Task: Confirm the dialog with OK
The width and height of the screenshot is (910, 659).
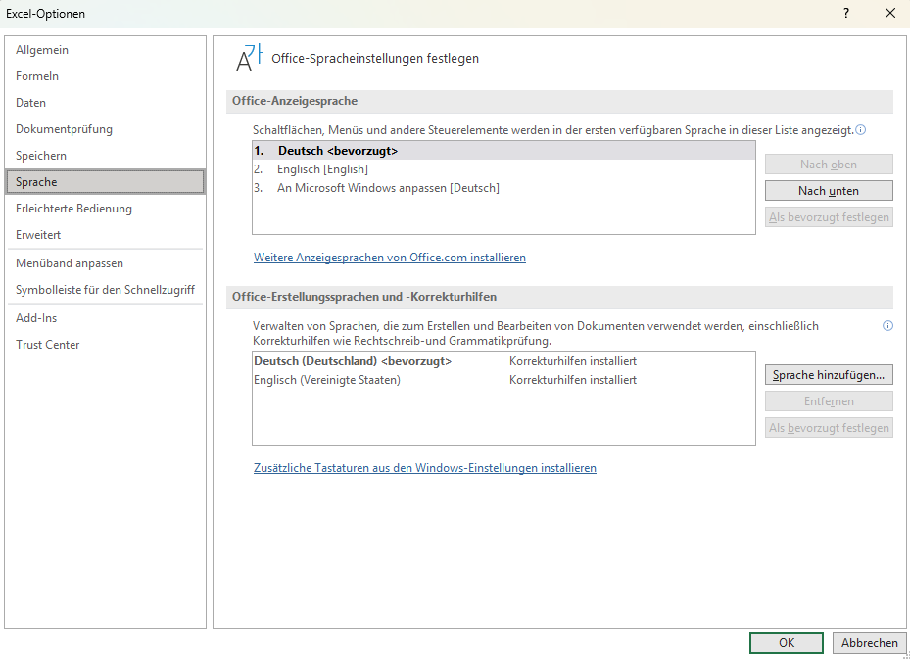Action: pos(786,643)
